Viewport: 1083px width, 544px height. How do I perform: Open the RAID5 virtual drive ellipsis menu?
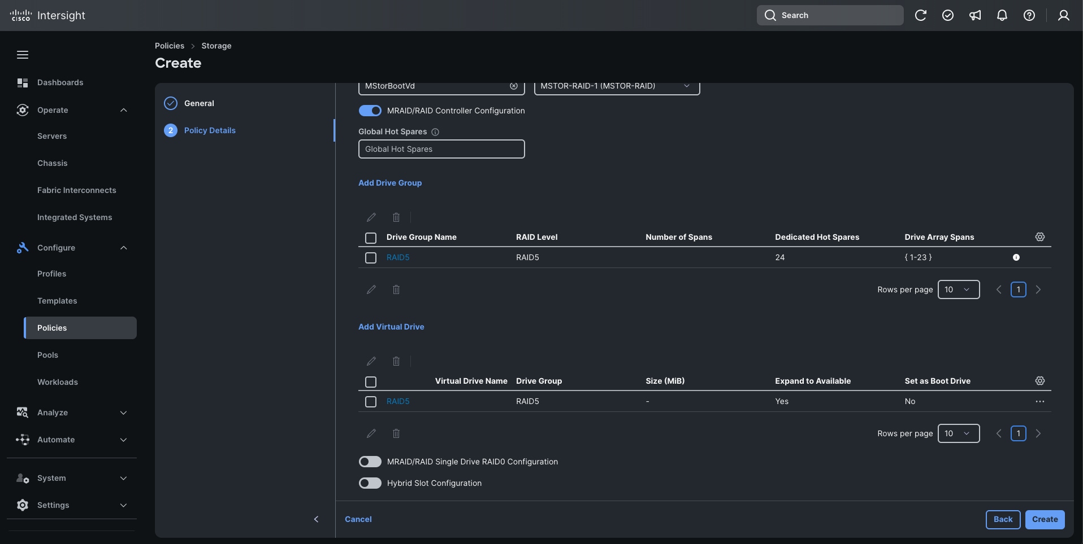(x=1039, y=401)
